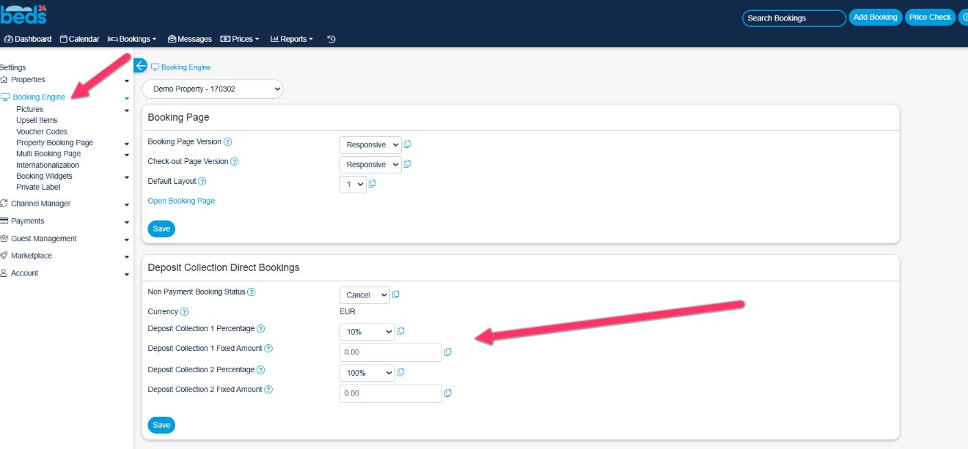The width and height of the screenshot is (968, 449).
Task: Open the property selector Demo Property - 170302
Action: (212, 89)
